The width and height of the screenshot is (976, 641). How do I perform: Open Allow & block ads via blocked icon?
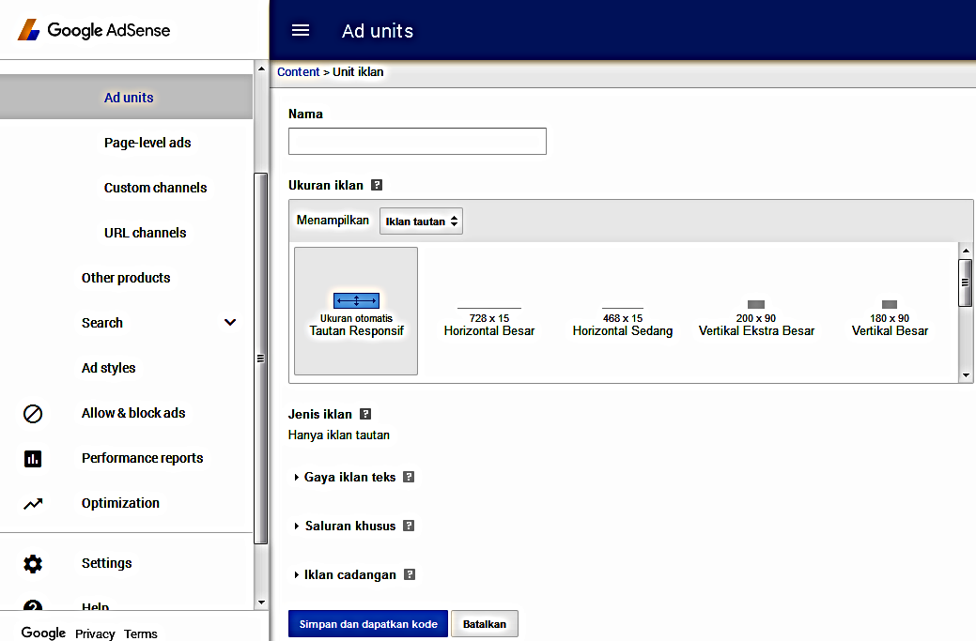(32, 413)
